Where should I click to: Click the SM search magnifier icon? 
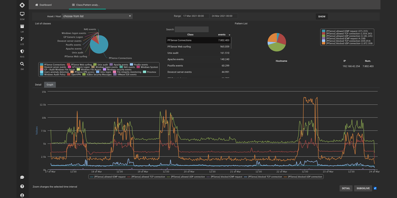pyautogui.click(x=22, y=64)
